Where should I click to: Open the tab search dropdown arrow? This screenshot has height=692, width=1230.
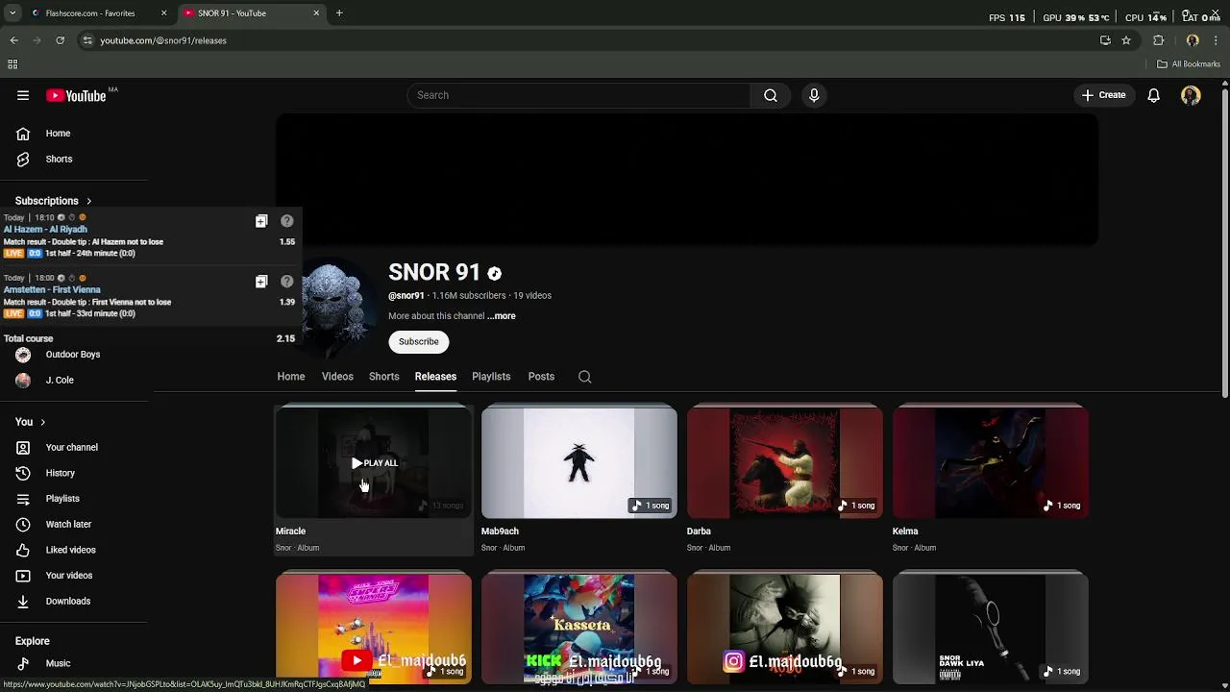pyautogui.click(x=12, y=13)
